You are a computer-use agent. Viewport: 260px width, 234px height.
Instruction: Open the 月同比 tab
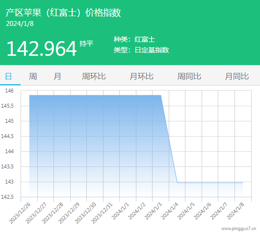pyautogui.click(x=237, y=76)
